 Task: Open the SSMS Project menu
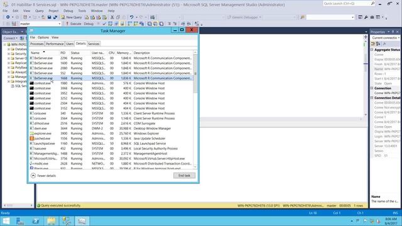[53, 11]
